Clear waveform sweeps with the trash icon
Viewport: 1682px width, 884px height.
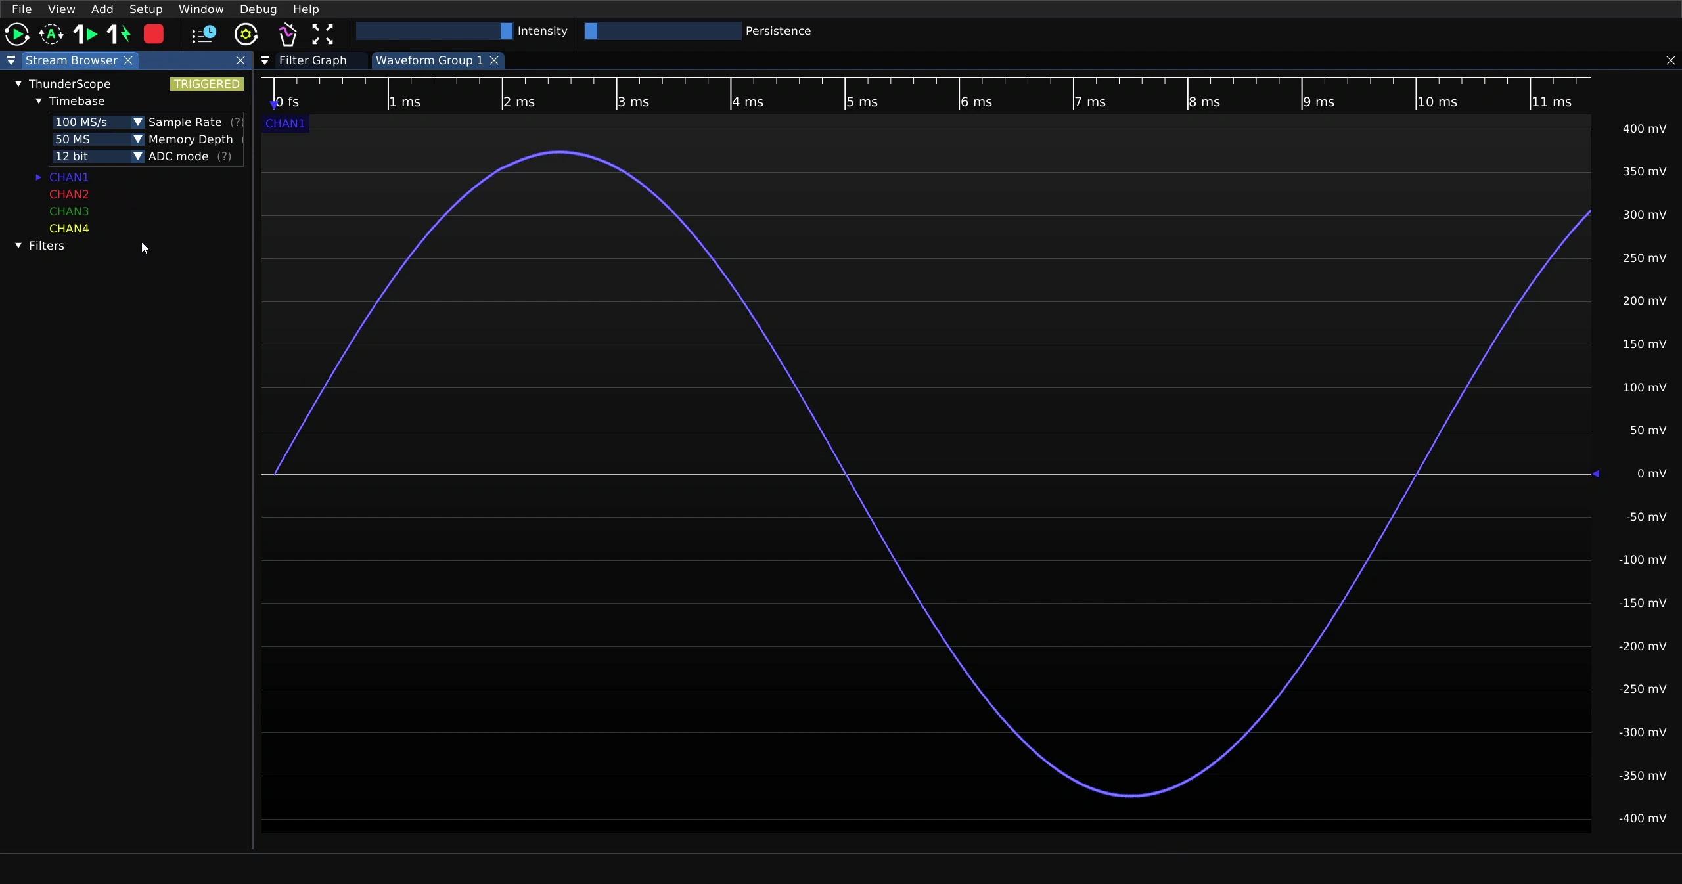287,34
